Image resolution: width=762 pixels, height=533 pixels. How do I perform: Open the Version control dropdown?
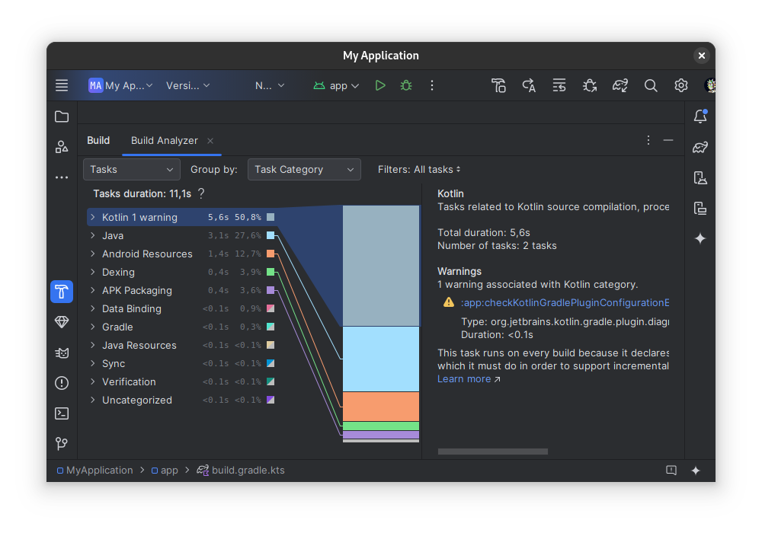point(187,85)
